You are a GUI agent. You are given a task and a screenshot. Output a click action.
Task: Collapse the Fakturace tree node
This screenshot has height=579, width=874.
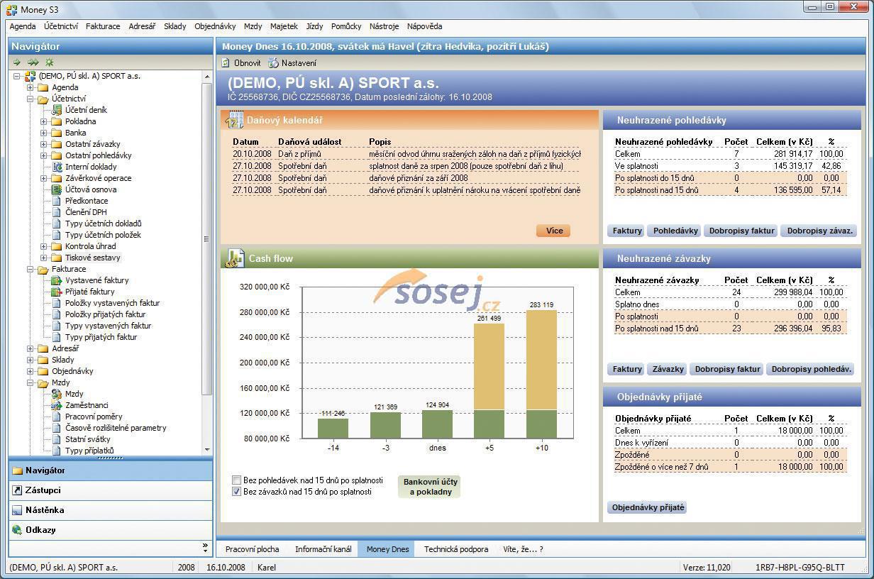point(31,269)
